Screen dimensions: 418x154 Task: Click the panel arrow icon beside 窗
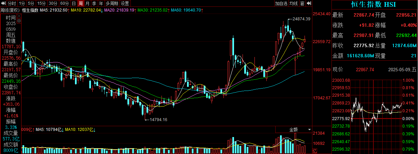[309, 3]
